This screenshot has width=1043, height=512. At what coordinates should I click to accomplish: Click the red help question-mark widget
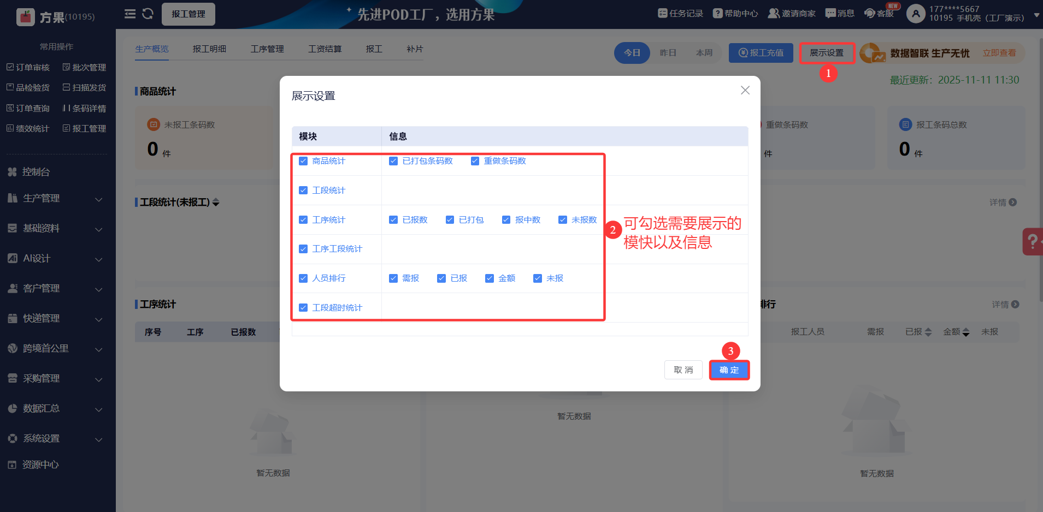1033,241
